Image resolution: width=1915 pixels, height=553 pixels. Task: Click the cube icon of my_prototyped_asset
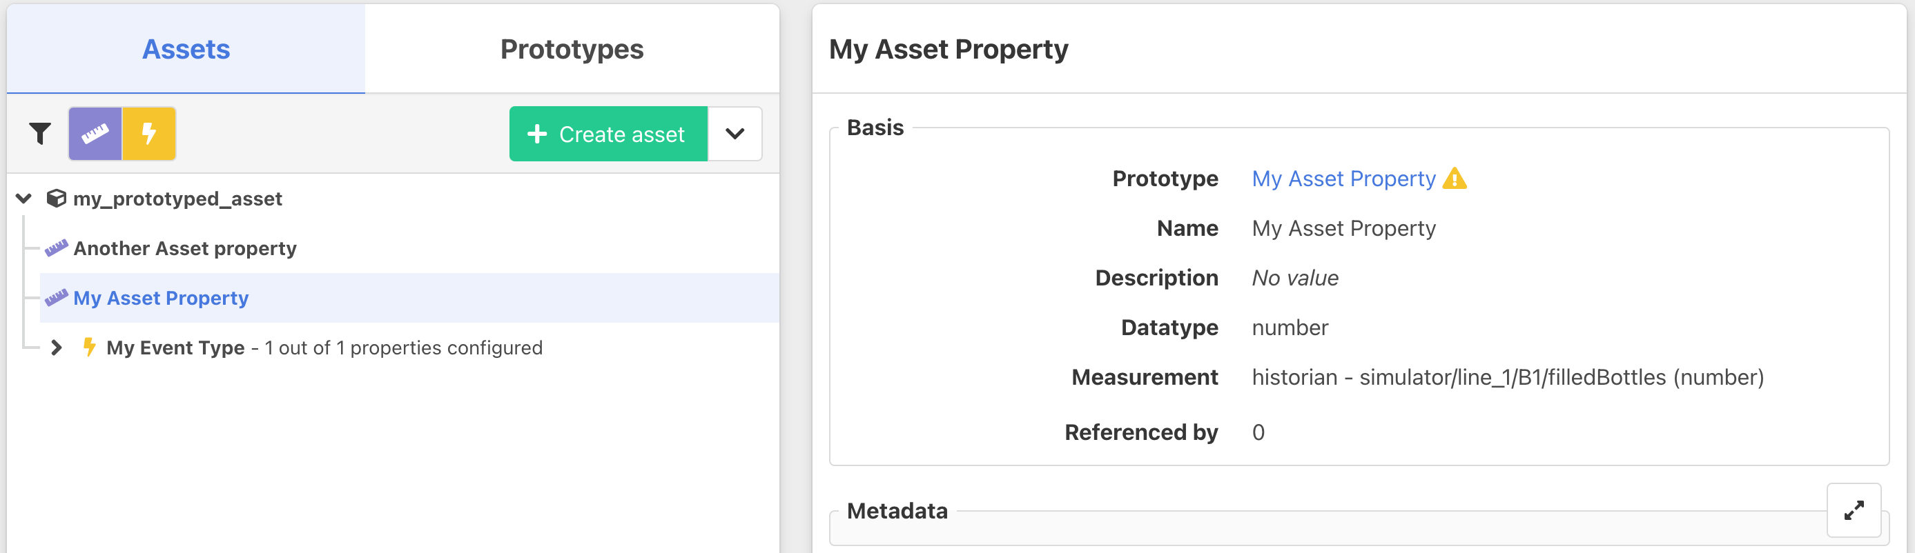[56, 198]
